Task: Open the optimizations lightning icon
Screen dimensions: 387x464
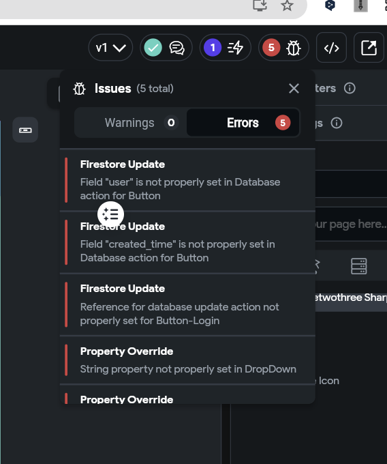Action: 236,48
